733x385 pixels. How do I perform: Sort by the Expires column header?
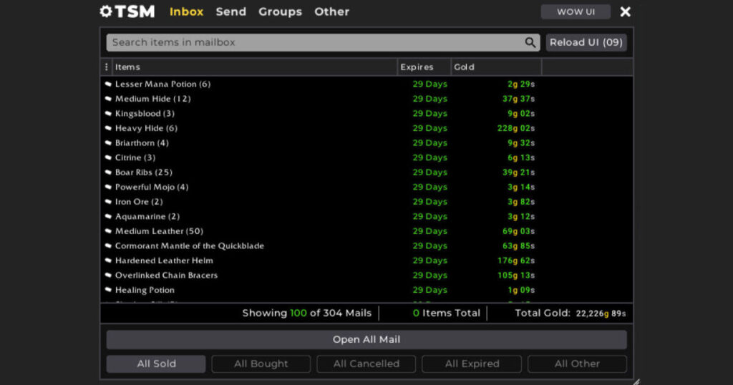pyautogui.click(x=417, y=67)
